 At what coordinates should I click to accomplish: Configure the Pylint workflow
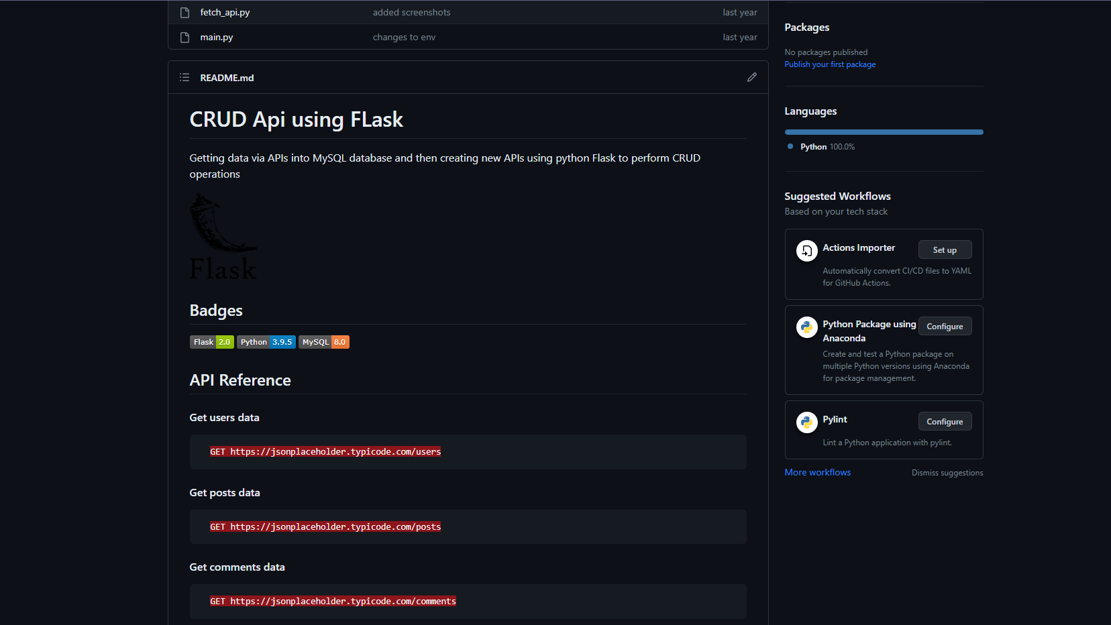(x=945, y=422)
